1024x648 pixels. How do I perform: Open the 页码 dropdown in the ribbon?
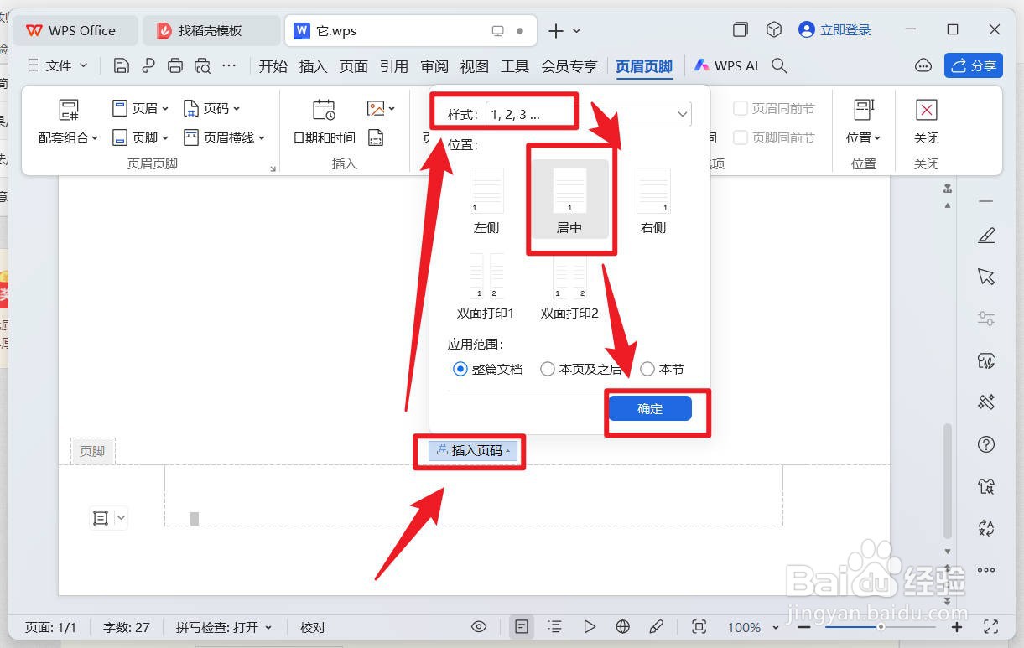212,107
